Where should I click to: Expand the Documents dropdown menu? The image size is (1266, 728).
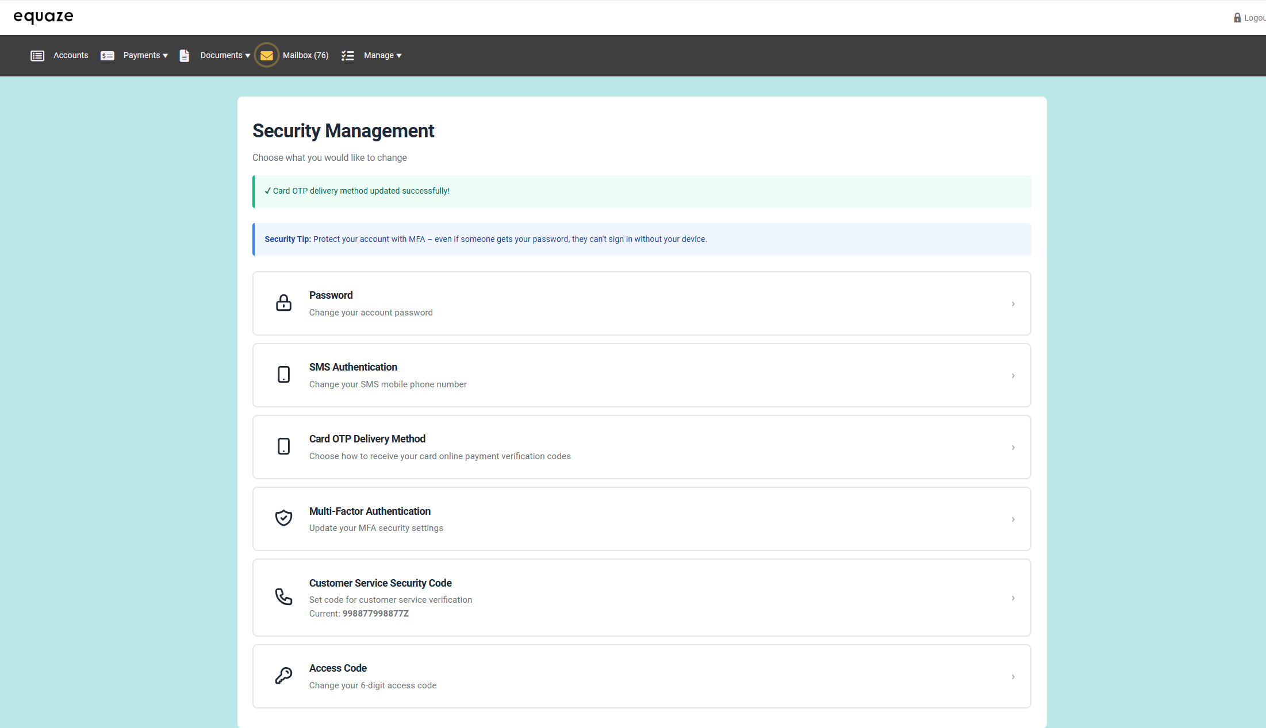pyautogui.click(x=225, y=56)
